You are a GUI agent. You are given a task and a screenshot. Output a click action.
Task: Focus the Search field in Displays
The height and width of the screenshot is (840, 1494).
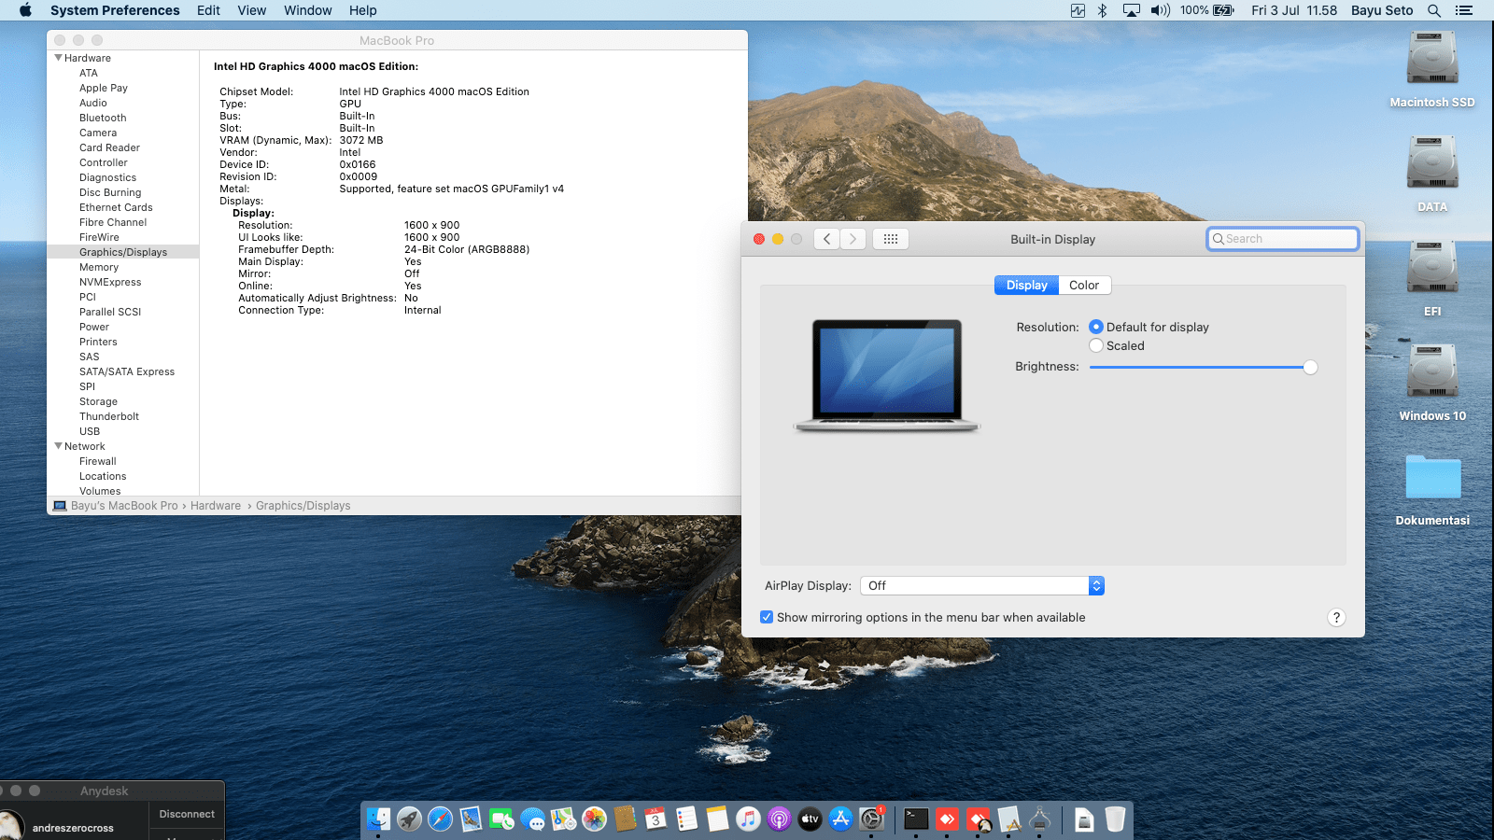(x=1283, y=239)
